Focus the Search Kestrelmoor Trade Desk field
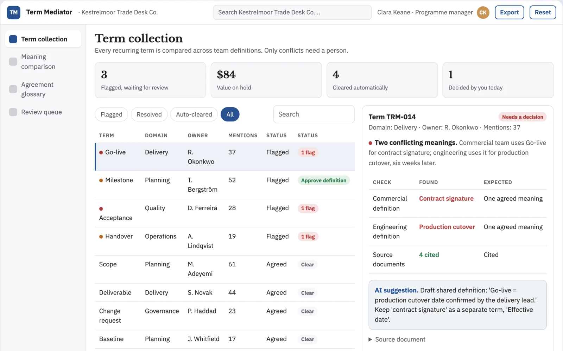 click(x=292, y=12)
